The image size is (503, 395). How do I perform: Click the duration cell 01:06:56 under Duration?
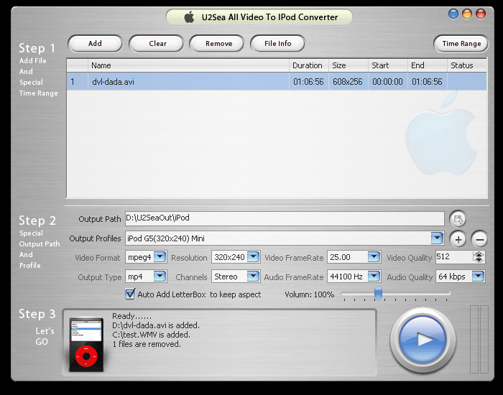click(308, 82)
